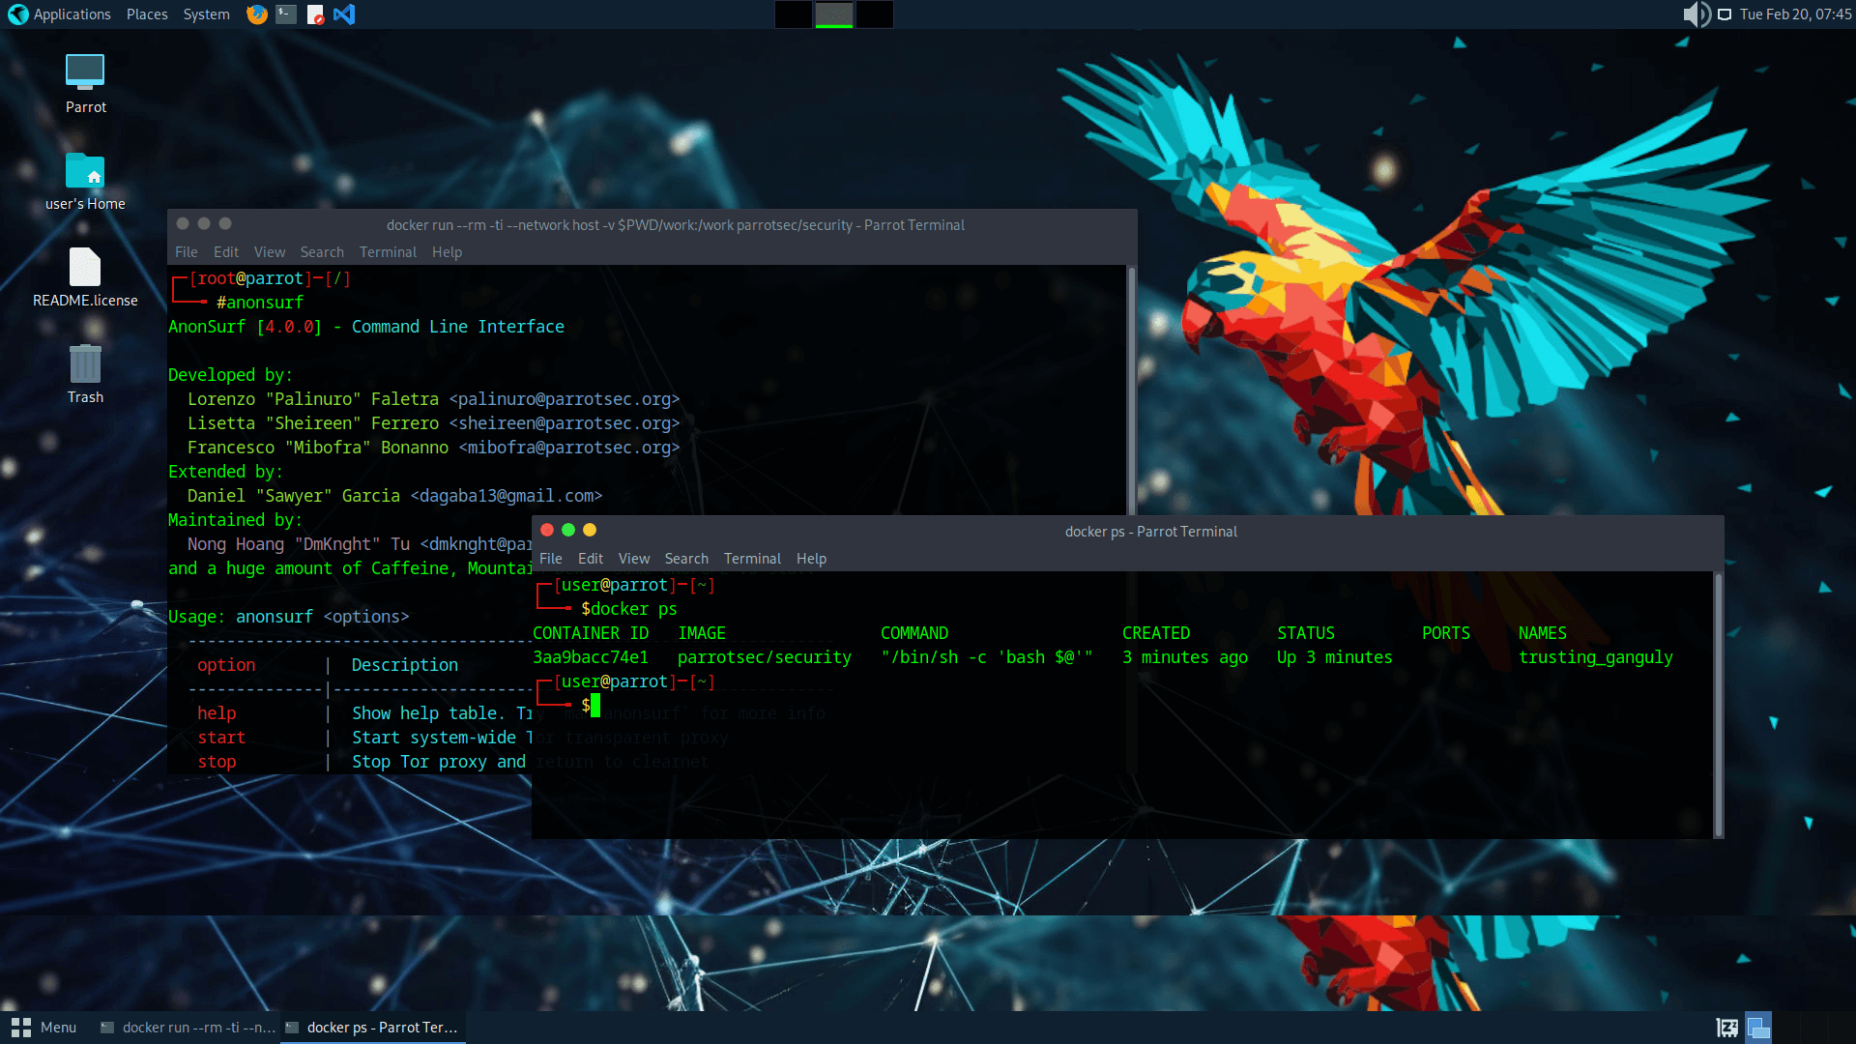Open the Search menu in the anonsurf terminal
The image size is (1856, 1044).
tap(322, 251)
